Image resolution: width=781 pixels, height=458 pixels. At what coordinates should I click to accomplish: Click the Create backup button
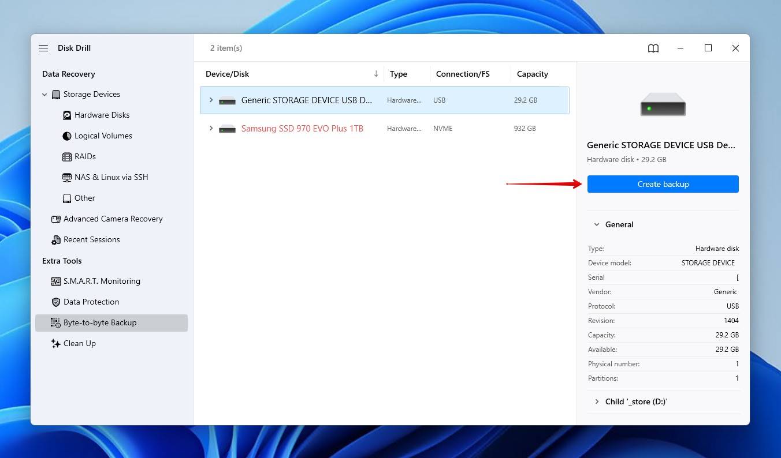click(x=663, y=184)
